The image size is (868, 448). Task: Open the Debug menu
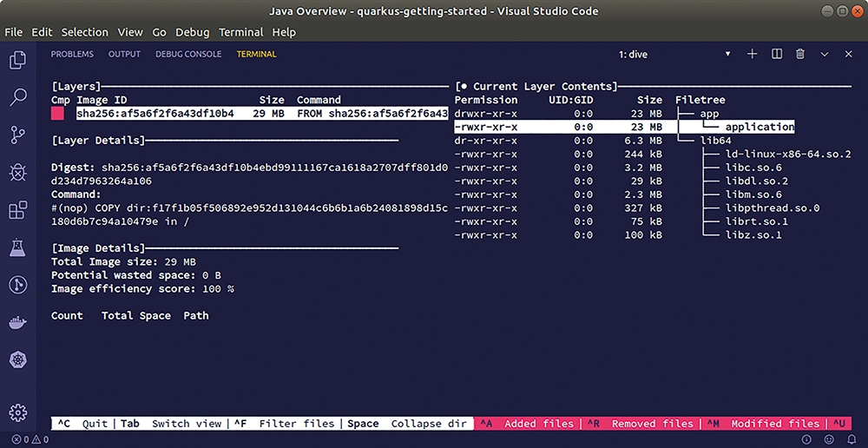pos(193,32)
